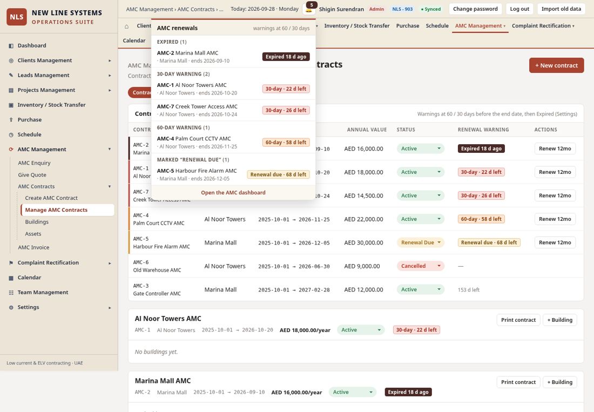The height and width of the screenshot is (412, 594).
Task: Open the AMC dashboard link
Action: click(233, 193)
